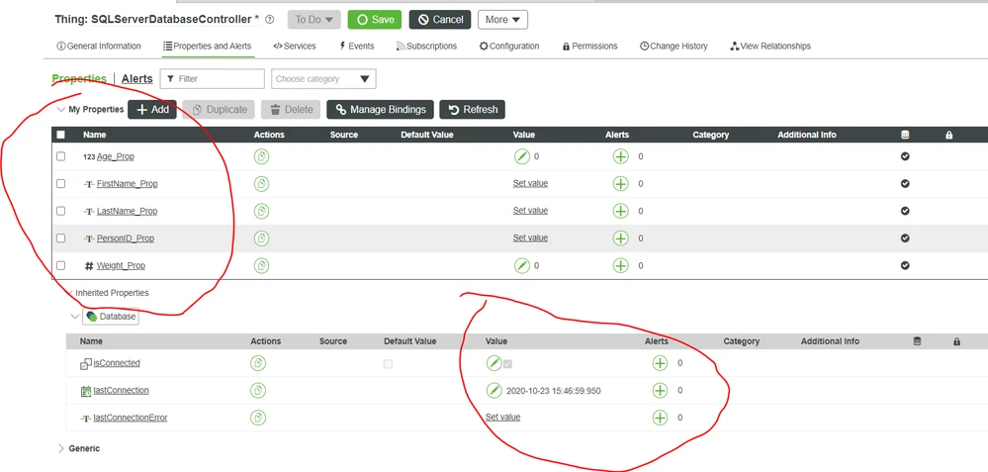Switch to Events tab

tap(356, 46)
